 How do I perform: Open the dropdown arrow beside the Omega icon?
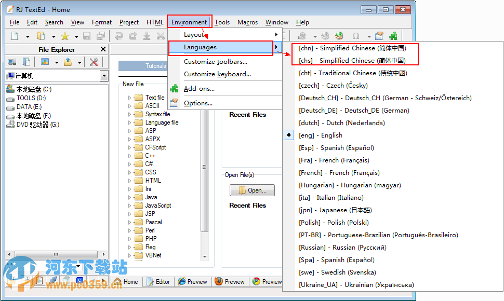coord(369,36)
